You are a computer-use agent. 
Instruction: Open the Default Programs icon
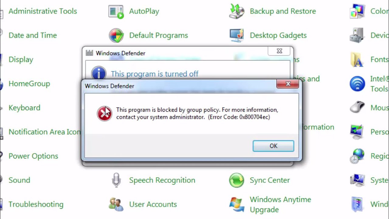[116, 35]
